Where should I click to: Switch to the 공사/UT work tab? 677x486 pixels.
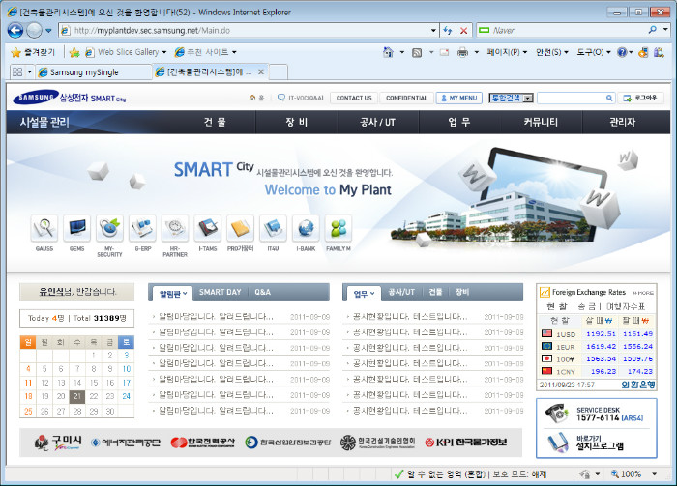(401, 292)
